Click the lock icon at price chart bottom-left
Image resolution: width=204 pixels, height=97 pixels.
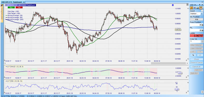4,60
